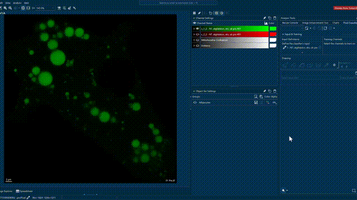Toggle visibility of the red channel
The height and width of the screenshot is (200, 357).
[x=197, y=34]
